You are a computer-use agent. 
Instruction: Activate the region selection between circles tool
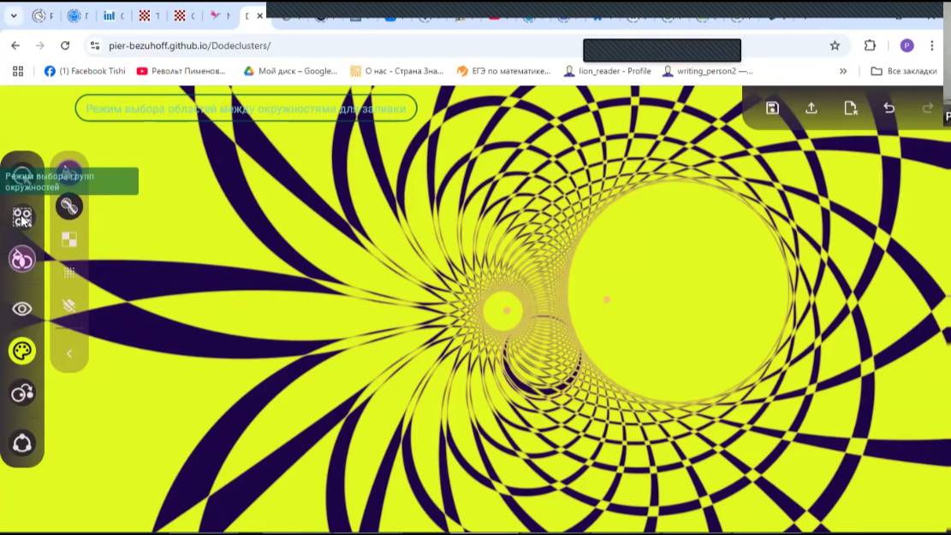[x=22, y=259]
